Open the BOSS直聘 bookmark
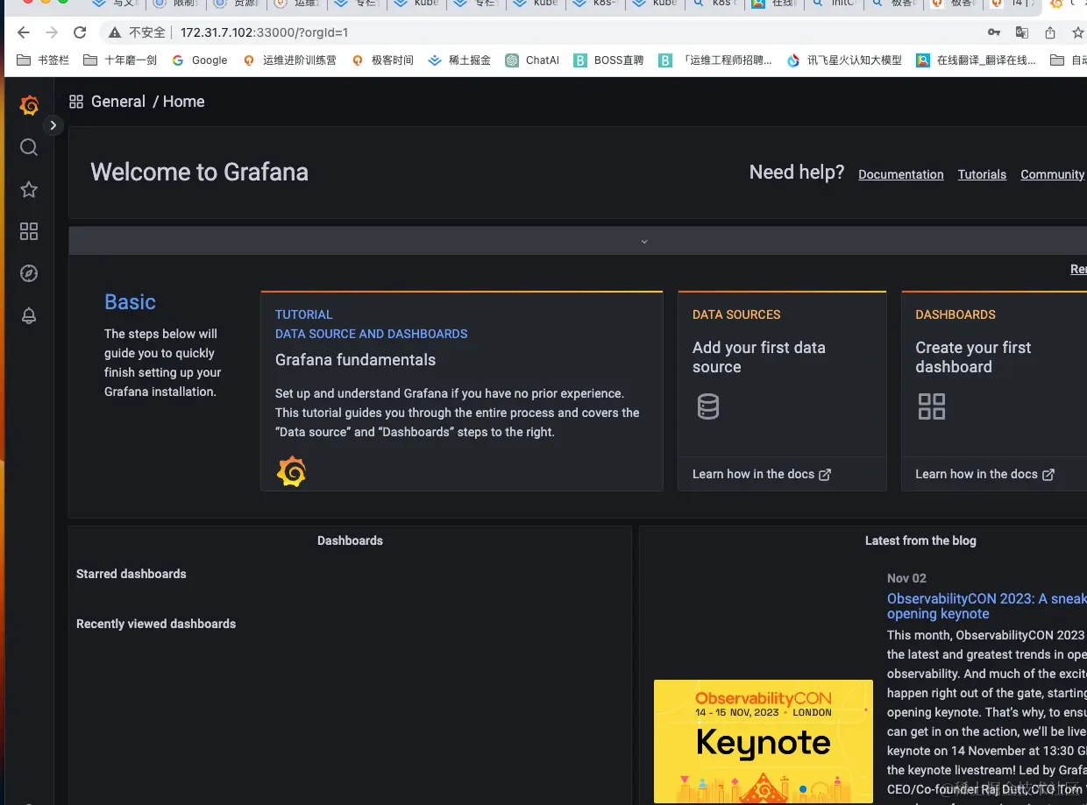This screenshot has width=1087, height=805. click(x=609, y=60)
